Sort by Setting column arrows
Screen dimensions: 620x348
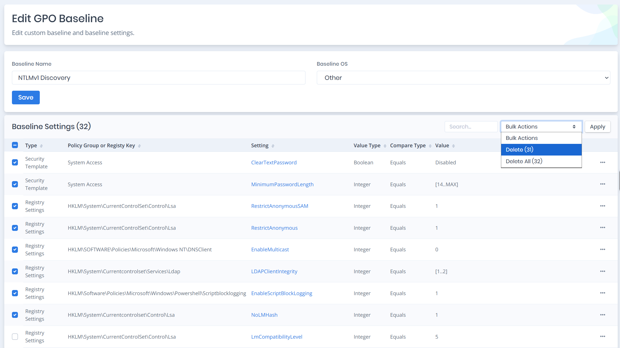click(x=273, y=146)
